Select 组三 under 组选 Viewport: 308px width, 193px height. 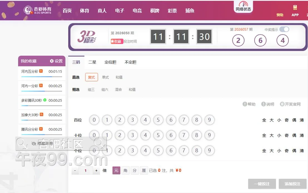[91, 90]
